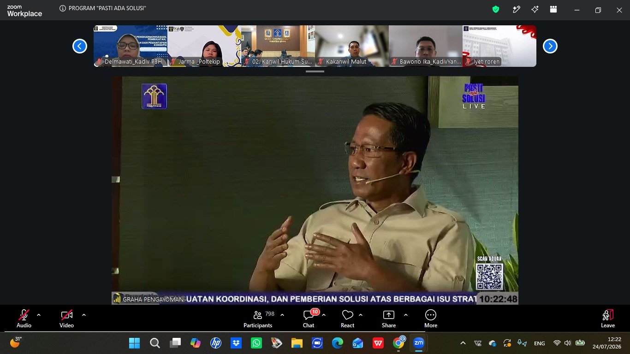
Task: Open the React heart menu
Action: 347,319
